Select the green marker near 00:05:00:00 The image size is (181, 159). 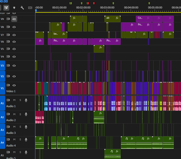click(149, 3)
